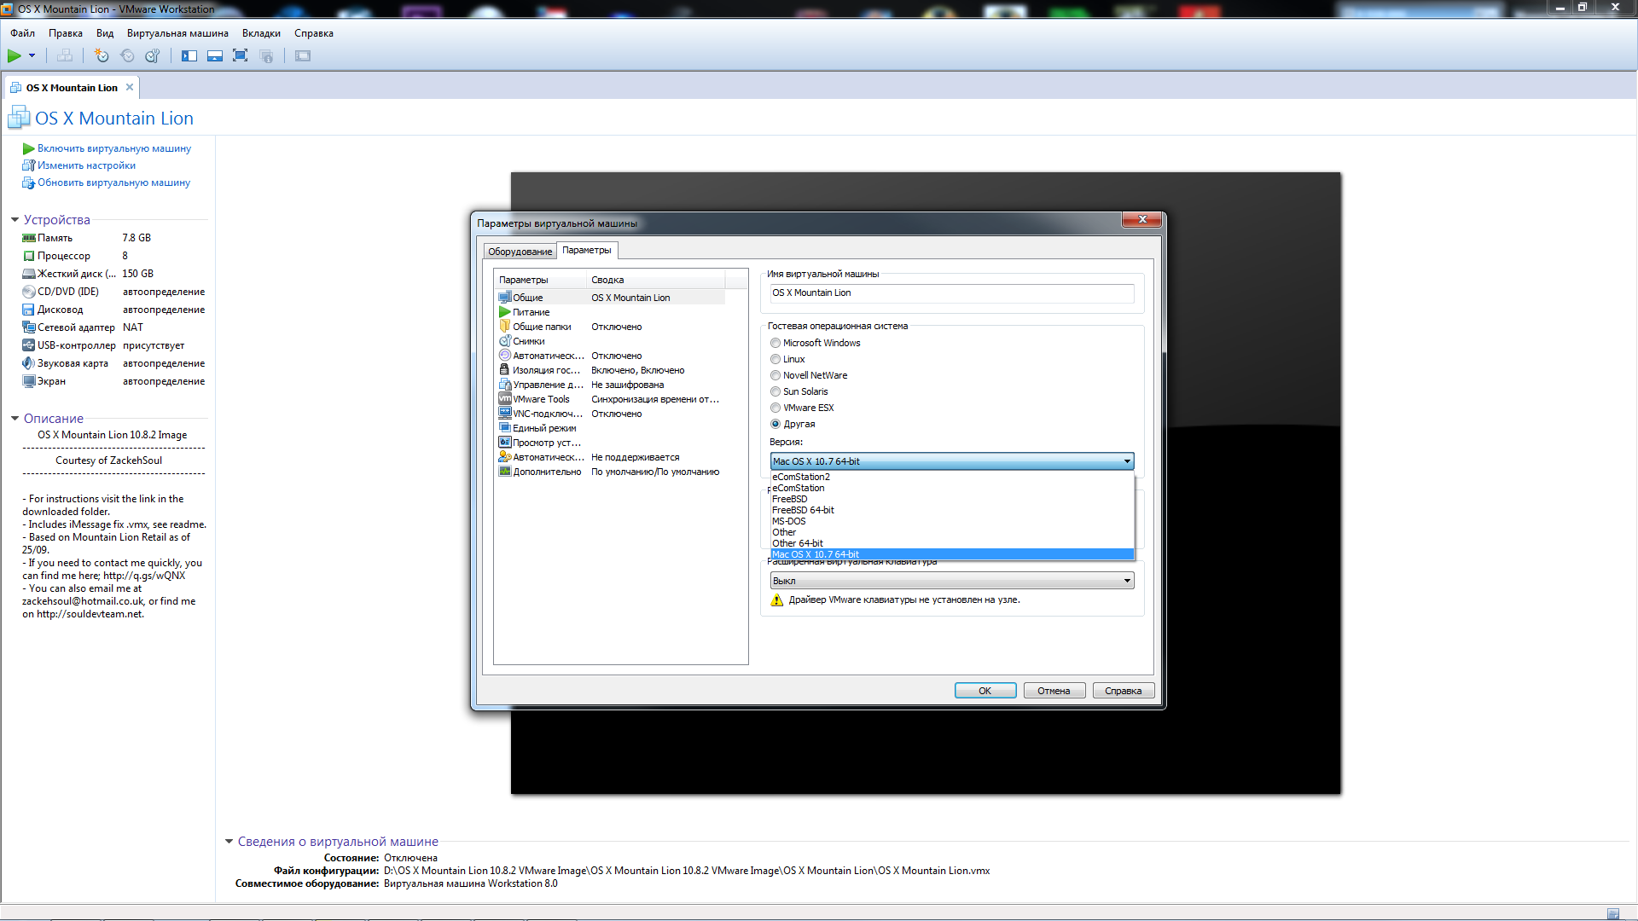Open the Виртуальная машина menu
Image resolution: width=1638 pixels, height=921 pixels.
[x=177, y=33]
